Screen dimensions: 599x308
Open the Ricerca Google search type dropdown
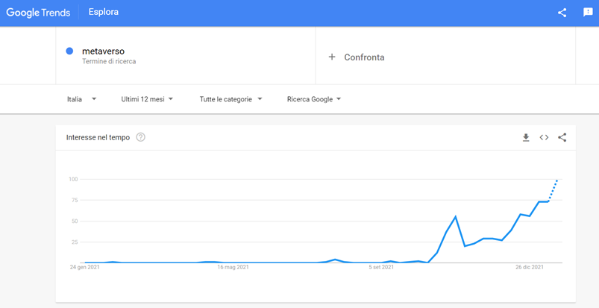313,98
